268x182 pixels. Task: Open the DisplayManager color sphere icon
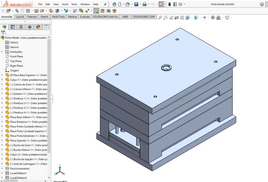tap(38, 27)
